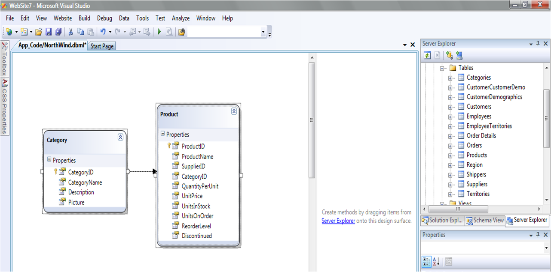The width and height of the screenshot is (551, 272).
Task: Open the Toolbox side panel
Action: click(4, 60)
